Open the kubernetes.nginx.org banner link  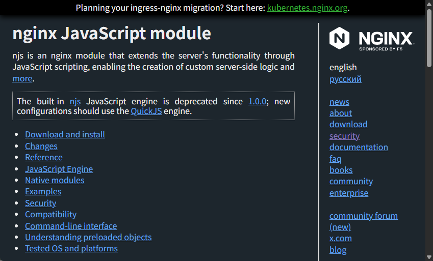[x=307, y=8]
